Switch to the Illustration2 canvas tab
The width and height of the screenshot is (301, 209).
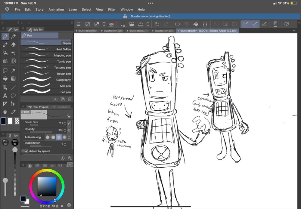(112, 31)
